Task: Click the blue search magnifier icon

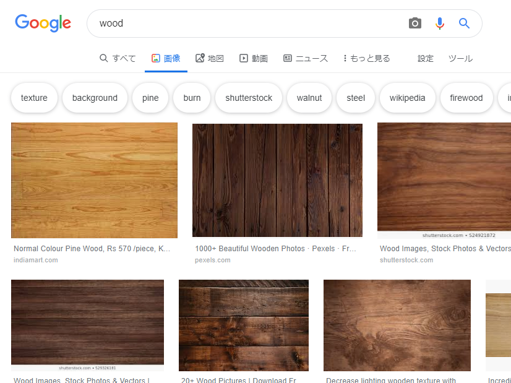Action: coord(464,23)
